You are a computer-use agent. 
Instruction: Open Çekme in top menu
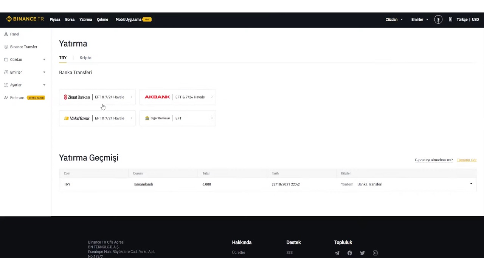(x=102, y=20)
